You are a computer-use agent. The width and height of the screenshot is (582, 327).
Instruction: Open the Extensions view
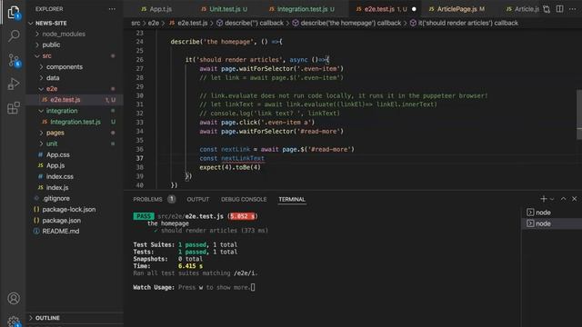point(14,108)
